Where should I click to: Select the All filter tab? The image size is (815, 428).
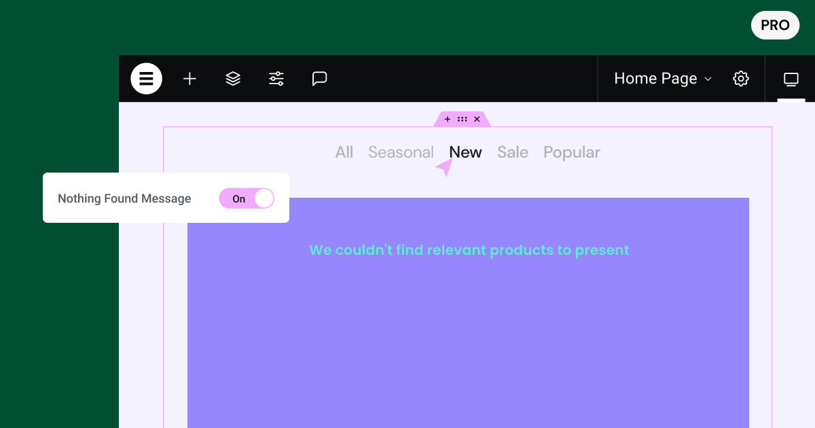pyautogui.click(x=344, y=152)
